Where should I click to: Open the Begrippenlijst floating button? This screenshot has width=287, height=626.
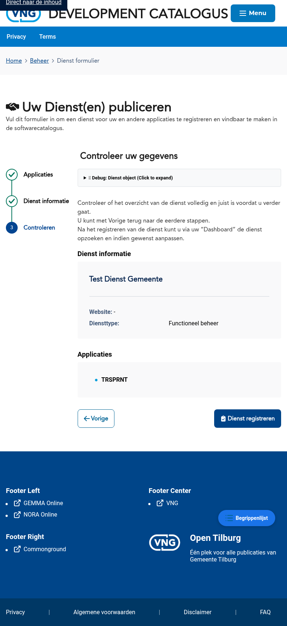pyautogui.click(x=247, y=518)
